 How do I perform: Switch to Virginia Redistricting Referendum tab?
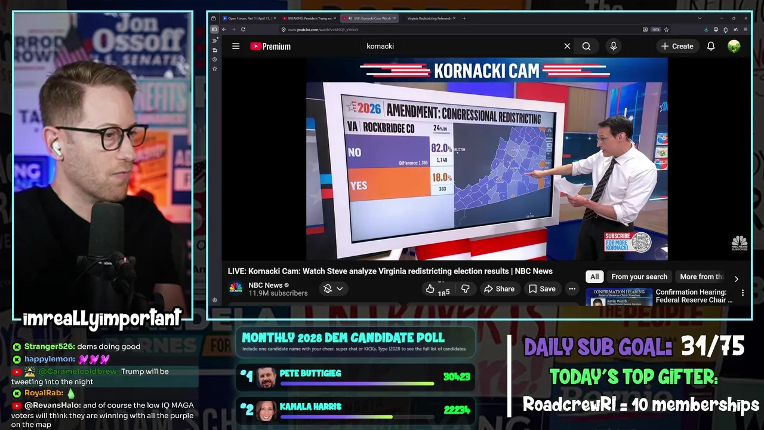(429, 18)
